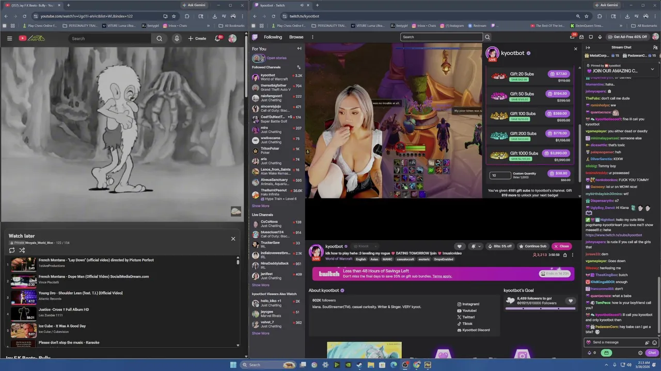Click Terms apply link in banner
This screenshot has height=371, width=661.
click(442, 276)
